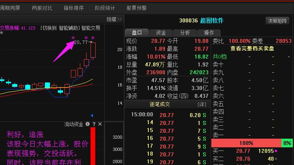The width and height of the screenshot is (294, 165).
Task: Click the 市盈 value 47.57
Action: tap(158, 80)
